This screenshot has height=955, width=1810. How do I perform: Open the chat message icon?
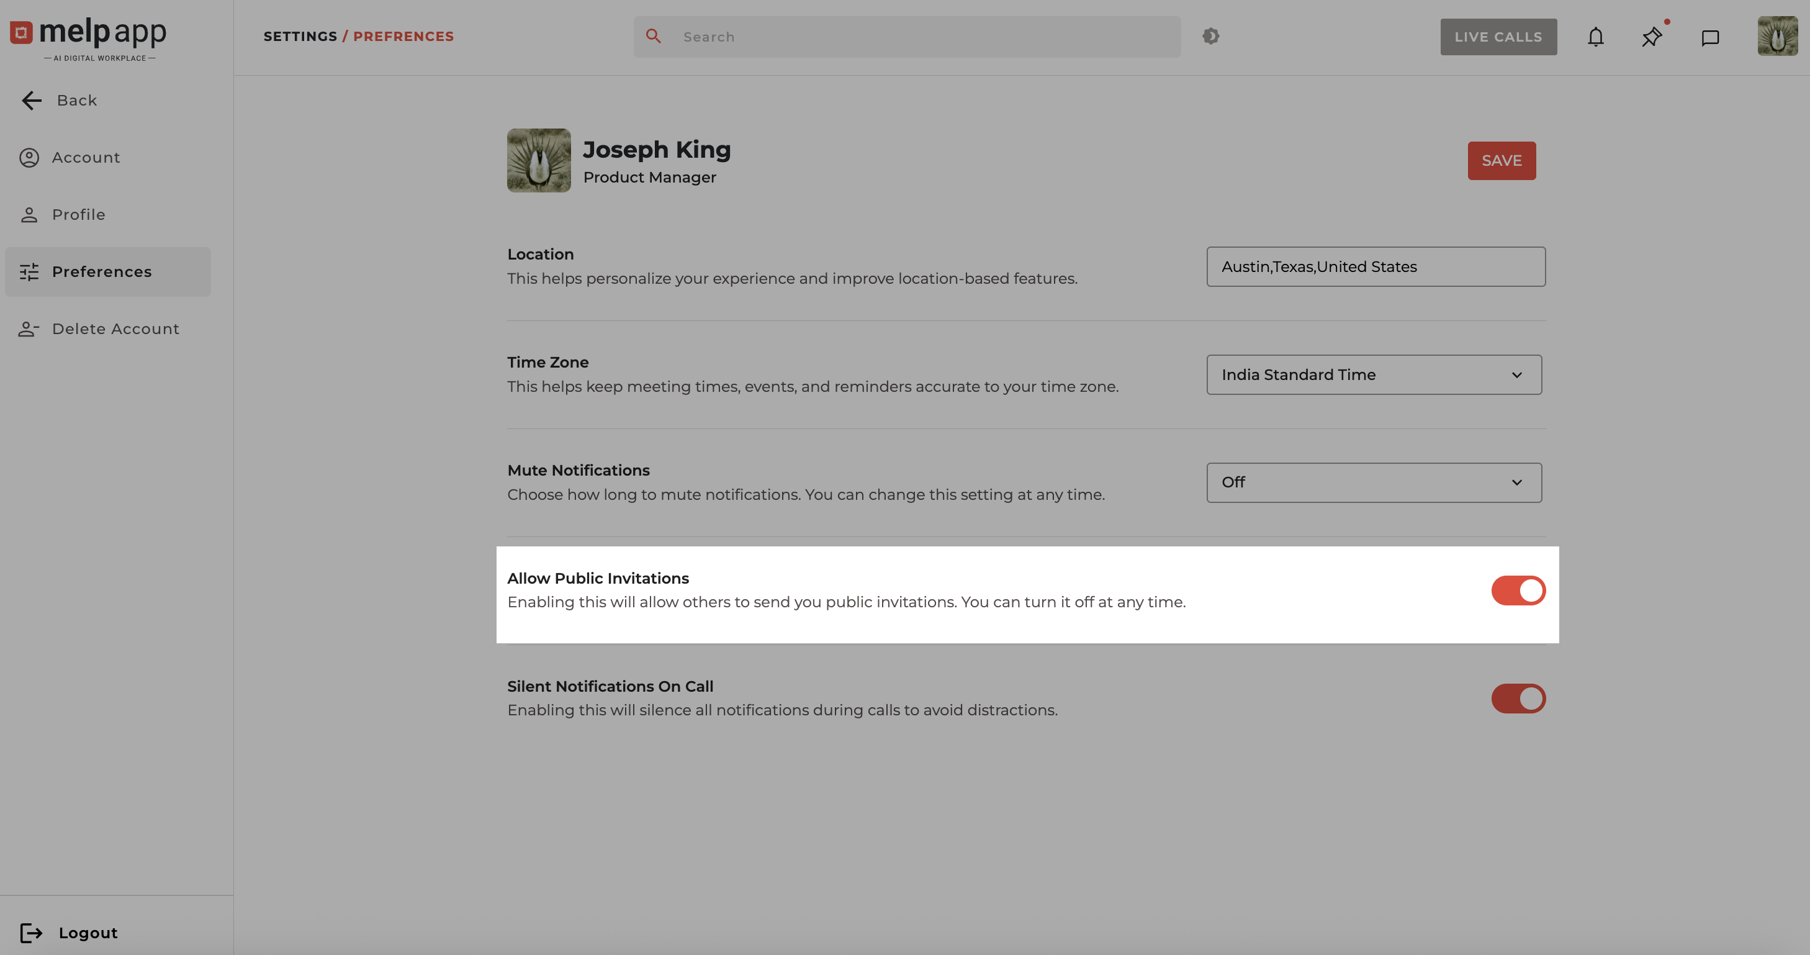point(1709,37)
